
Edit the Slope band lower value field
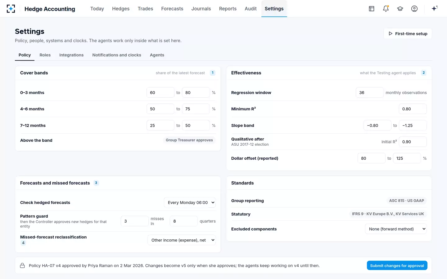(x=377, y=125)
